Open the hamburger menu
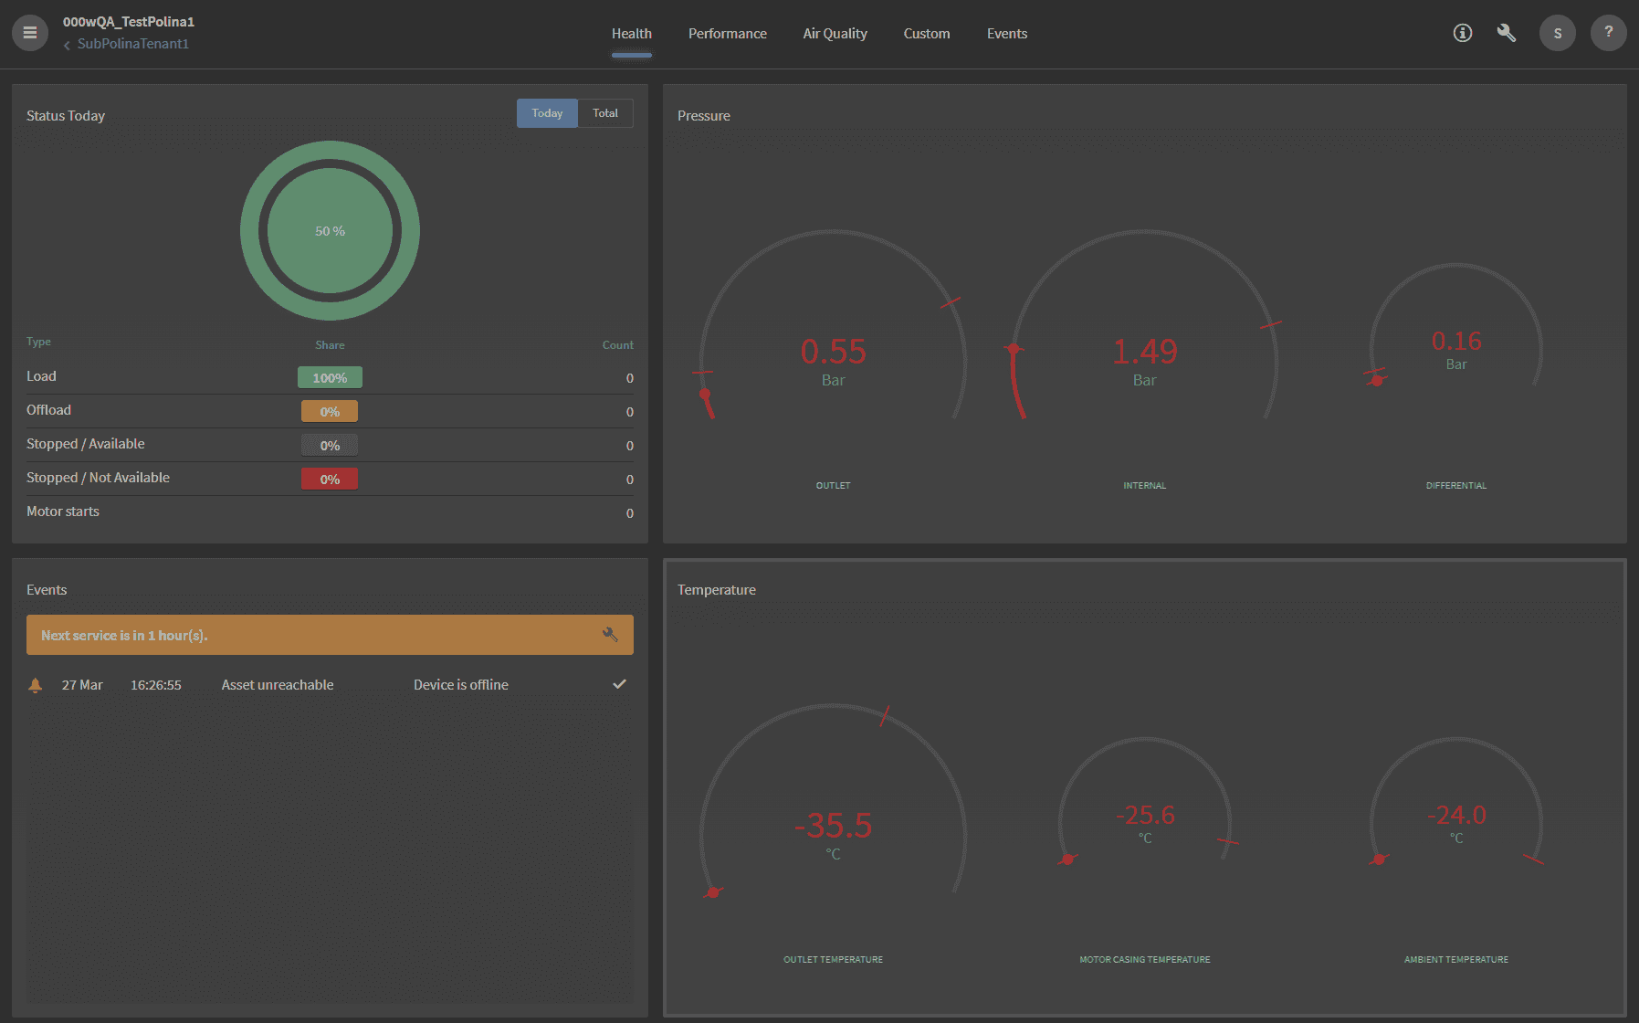Viewport: 1639px width, 1023px height. 30,33
